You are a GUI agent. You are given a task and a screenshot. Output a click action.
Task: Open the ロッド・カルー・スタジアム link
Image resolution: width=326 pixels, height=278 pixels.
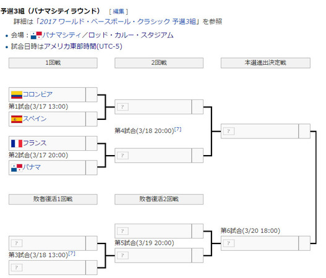click(131, 35)
